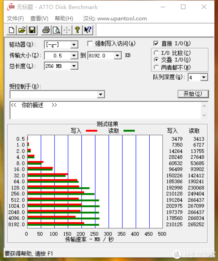Save benchmark with the floppy disk icon

click(x=32, y=30)
